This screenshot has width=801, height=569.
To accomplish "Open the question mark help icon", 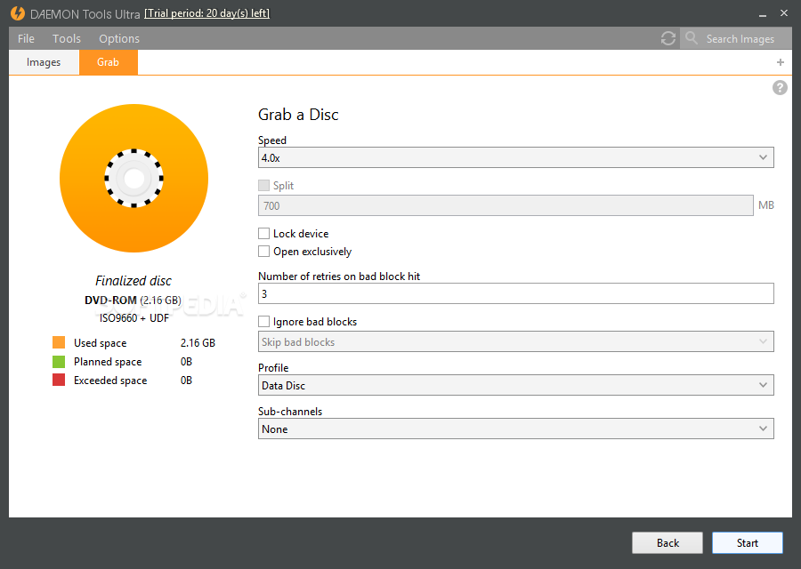I will [x=780, y=87].
